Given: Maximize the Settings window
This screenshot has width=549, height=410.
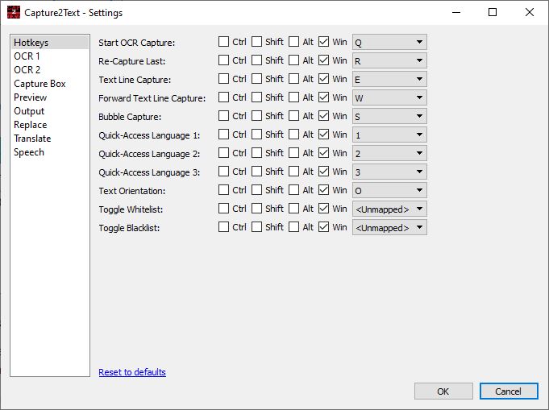Looking at the screenshot, I should click(492, 12).
